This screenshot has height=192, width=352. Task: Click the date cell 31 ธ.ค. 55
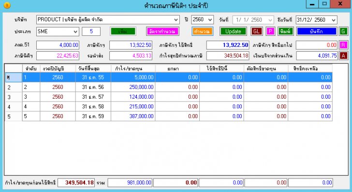coord(93,77)
